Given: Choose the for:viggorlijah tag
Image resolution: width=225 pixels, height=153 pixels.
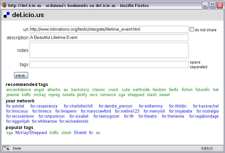Looking at the screenshot, I should 18,121.
